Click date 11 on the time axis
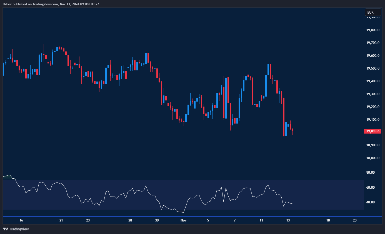The height and width of the screenshot is (234, 385). click(x=261, y=220)
